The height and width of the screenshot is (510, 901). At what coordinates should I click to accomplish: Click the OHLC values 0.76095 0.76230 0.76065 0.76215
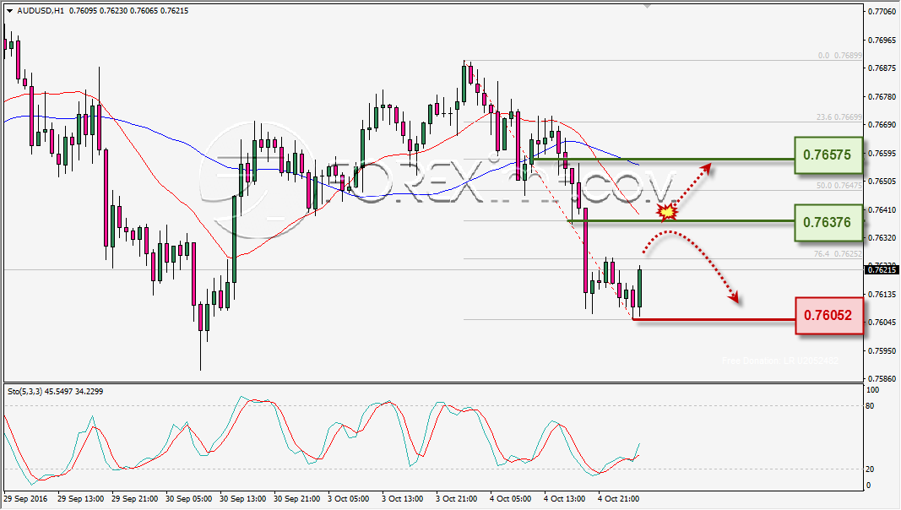click(x=128, y=11)
